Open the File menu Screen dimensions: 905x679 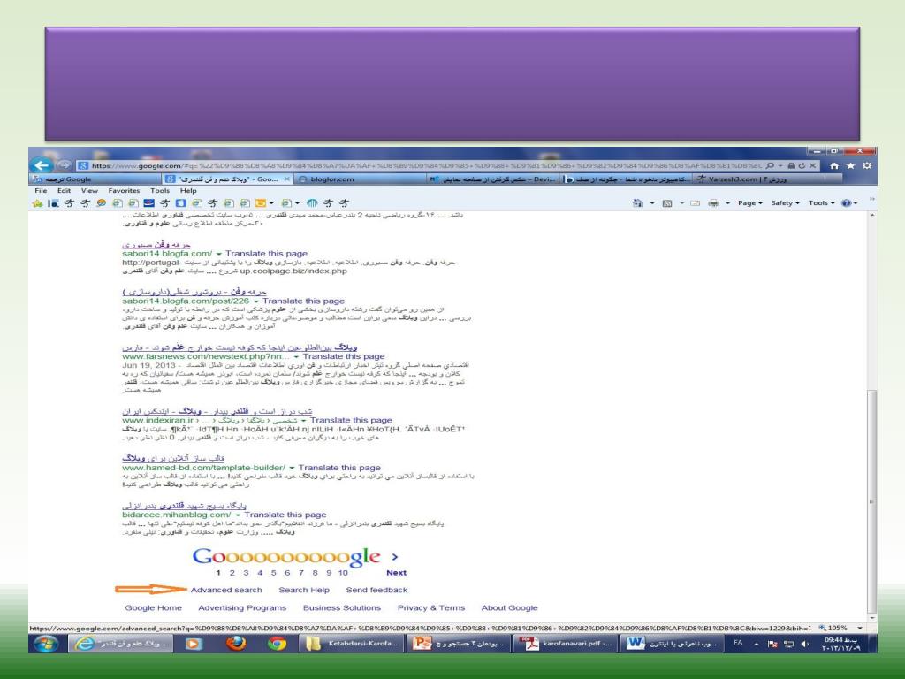(41, 191)
